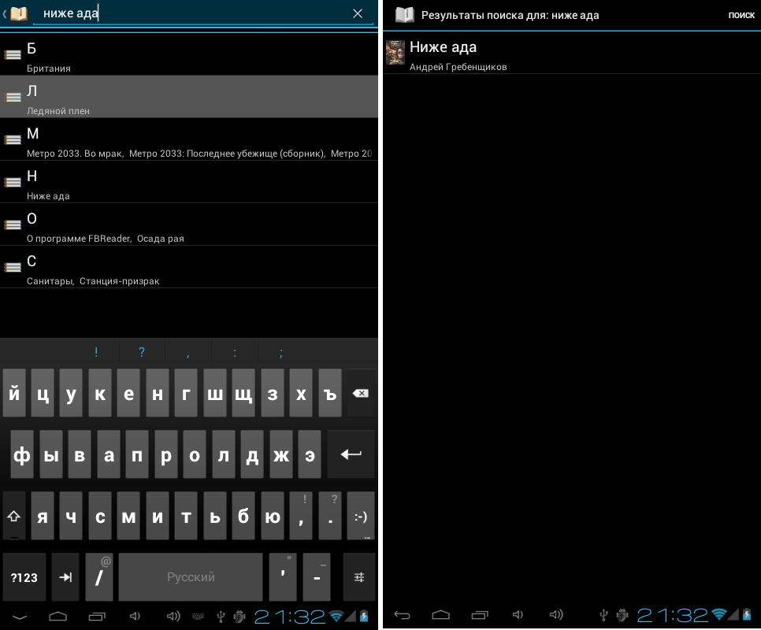Expand the 'М' group of Метро 2033 books
This screenshot has height=630, width=761.
point(189,139)
